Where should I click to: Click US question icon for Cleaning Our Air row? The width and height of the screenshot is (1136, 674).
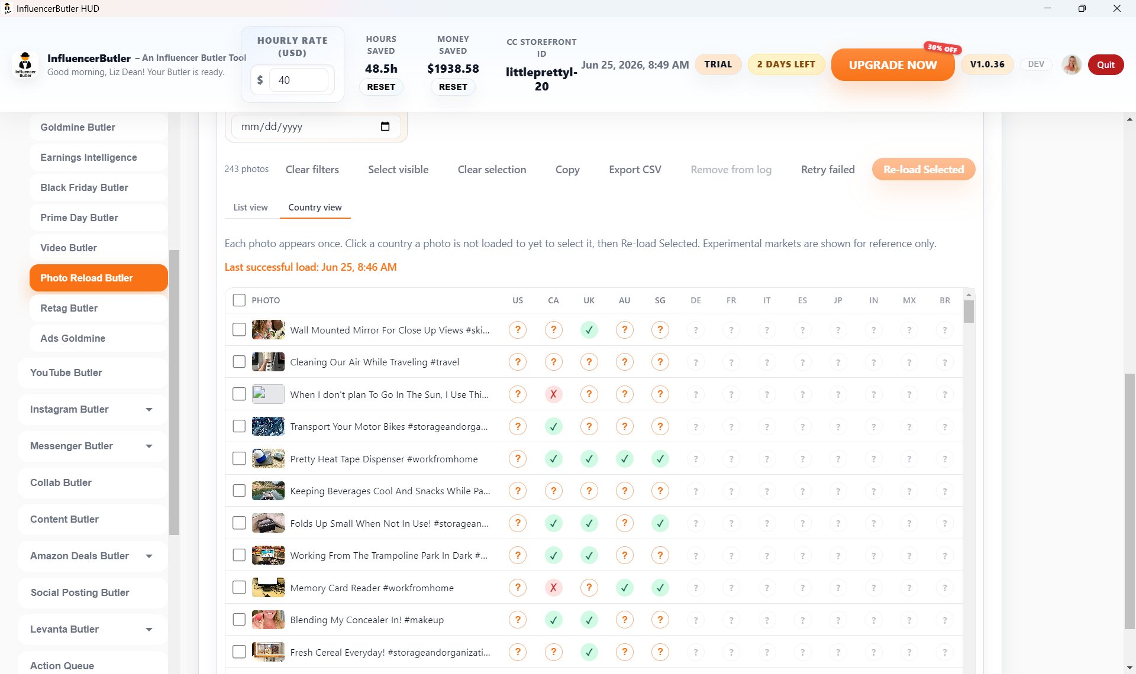pos(518,362)
